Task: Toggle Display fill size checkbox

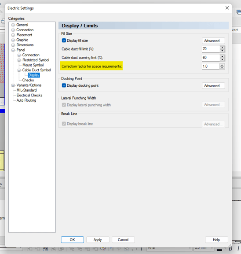Action: pos(64,40)
